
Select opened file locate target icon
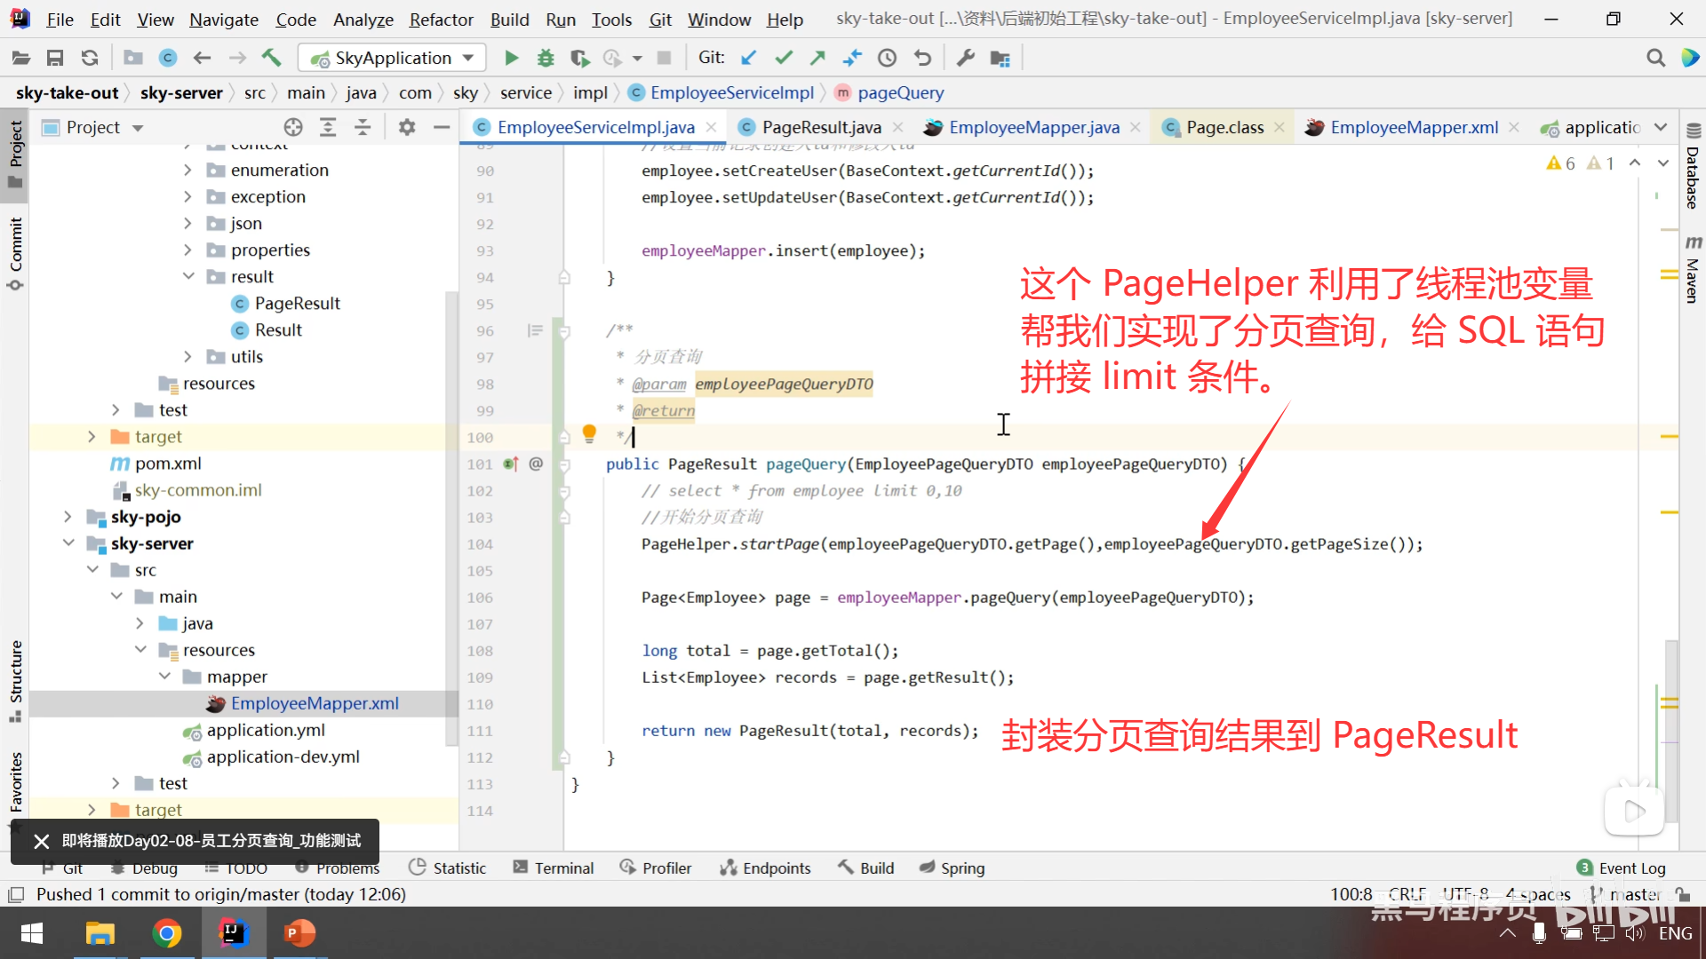(293, 127)
